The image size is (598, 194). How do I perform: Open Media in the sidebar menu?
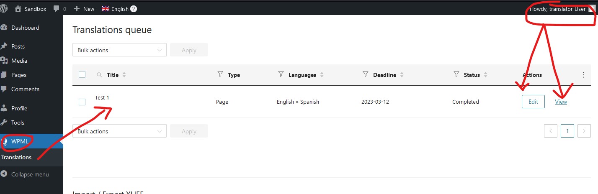(19, 61)
